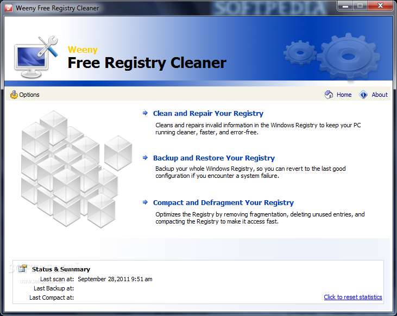Click the 'Weeny Free Registry Cleaner' window title
The height and width of the screenshot is (316, 397).
tap(57, 8)
